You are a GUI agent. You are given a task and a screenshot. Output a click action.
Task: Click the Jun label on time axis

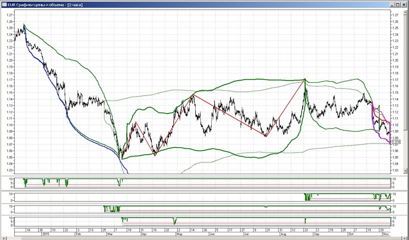pos(213,234)
